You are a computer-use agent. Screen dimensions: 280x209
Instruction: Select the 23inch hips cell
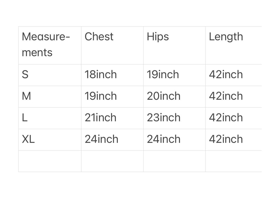174,118
